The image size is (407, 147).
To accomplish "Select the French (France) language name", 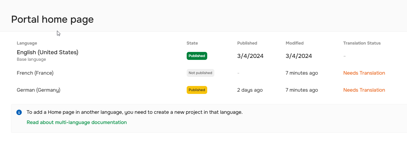I will click(x=35, y=73).
